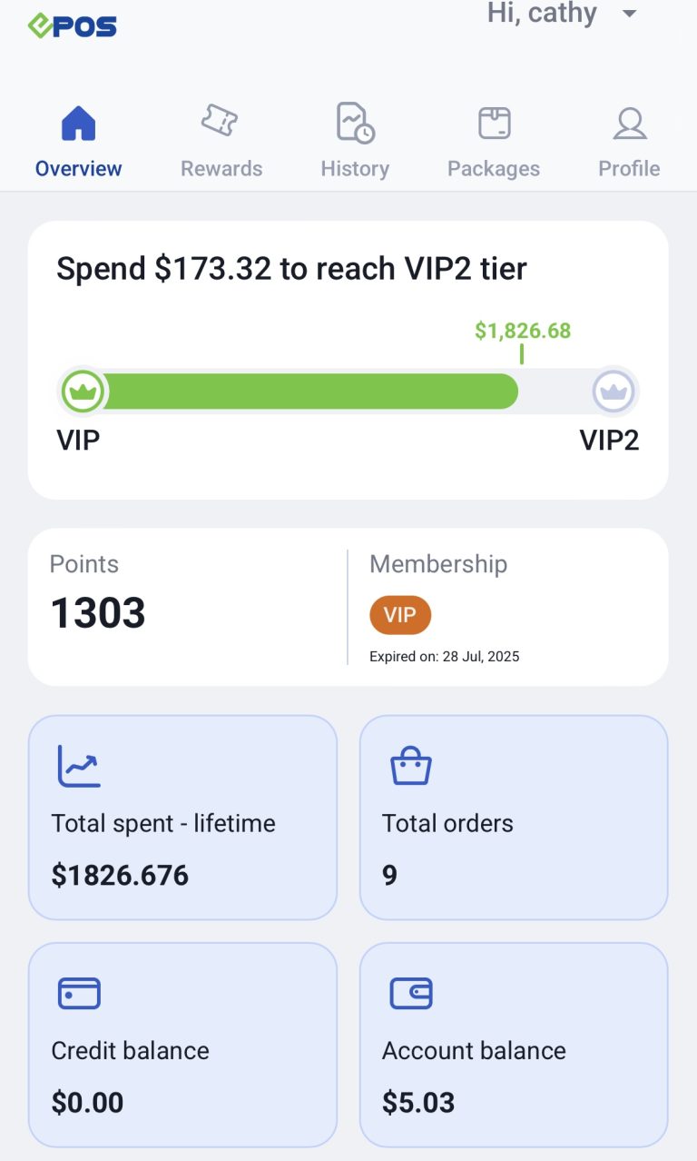Image resolution: width=697 pixels, height=1161 pixels.
Task: Switch to the Rewards tab label
Action: pos(221,169)
